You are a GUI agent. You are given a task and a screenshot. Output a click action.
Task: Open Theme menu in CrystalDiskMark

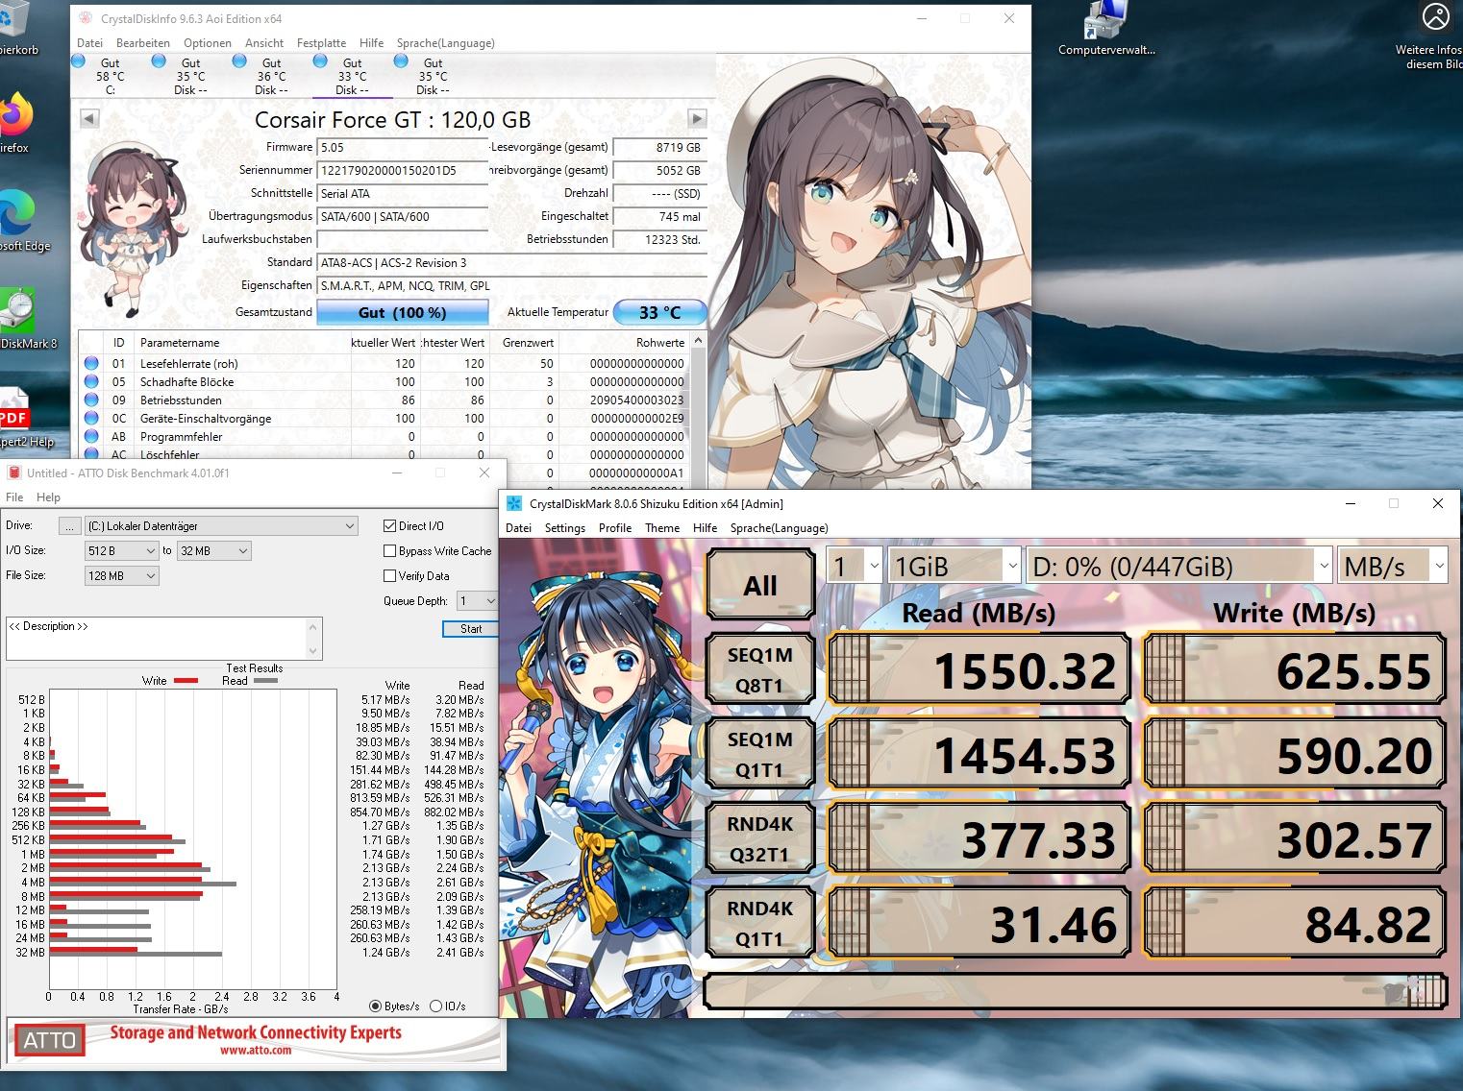click(x=661, y=527)
